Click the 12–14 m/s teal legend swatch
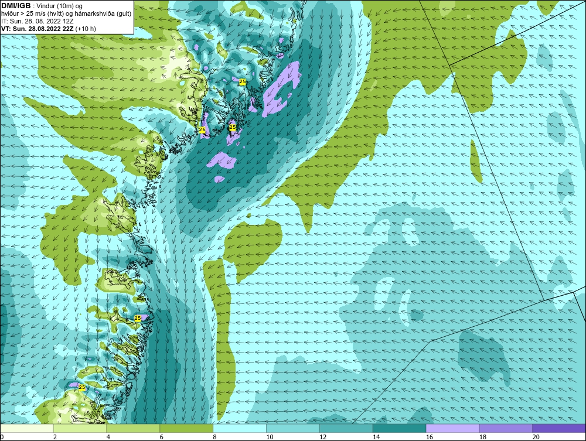This screenshot has height=441, width=586. click(x=346, y=428)
